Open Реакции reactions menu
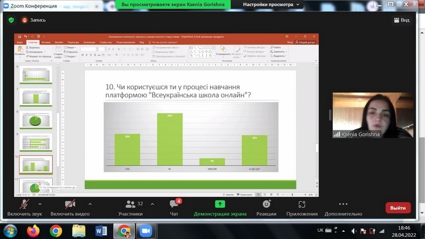Image resolution: width=425 pixels, height=239 pixels. (x=266, y=206)
